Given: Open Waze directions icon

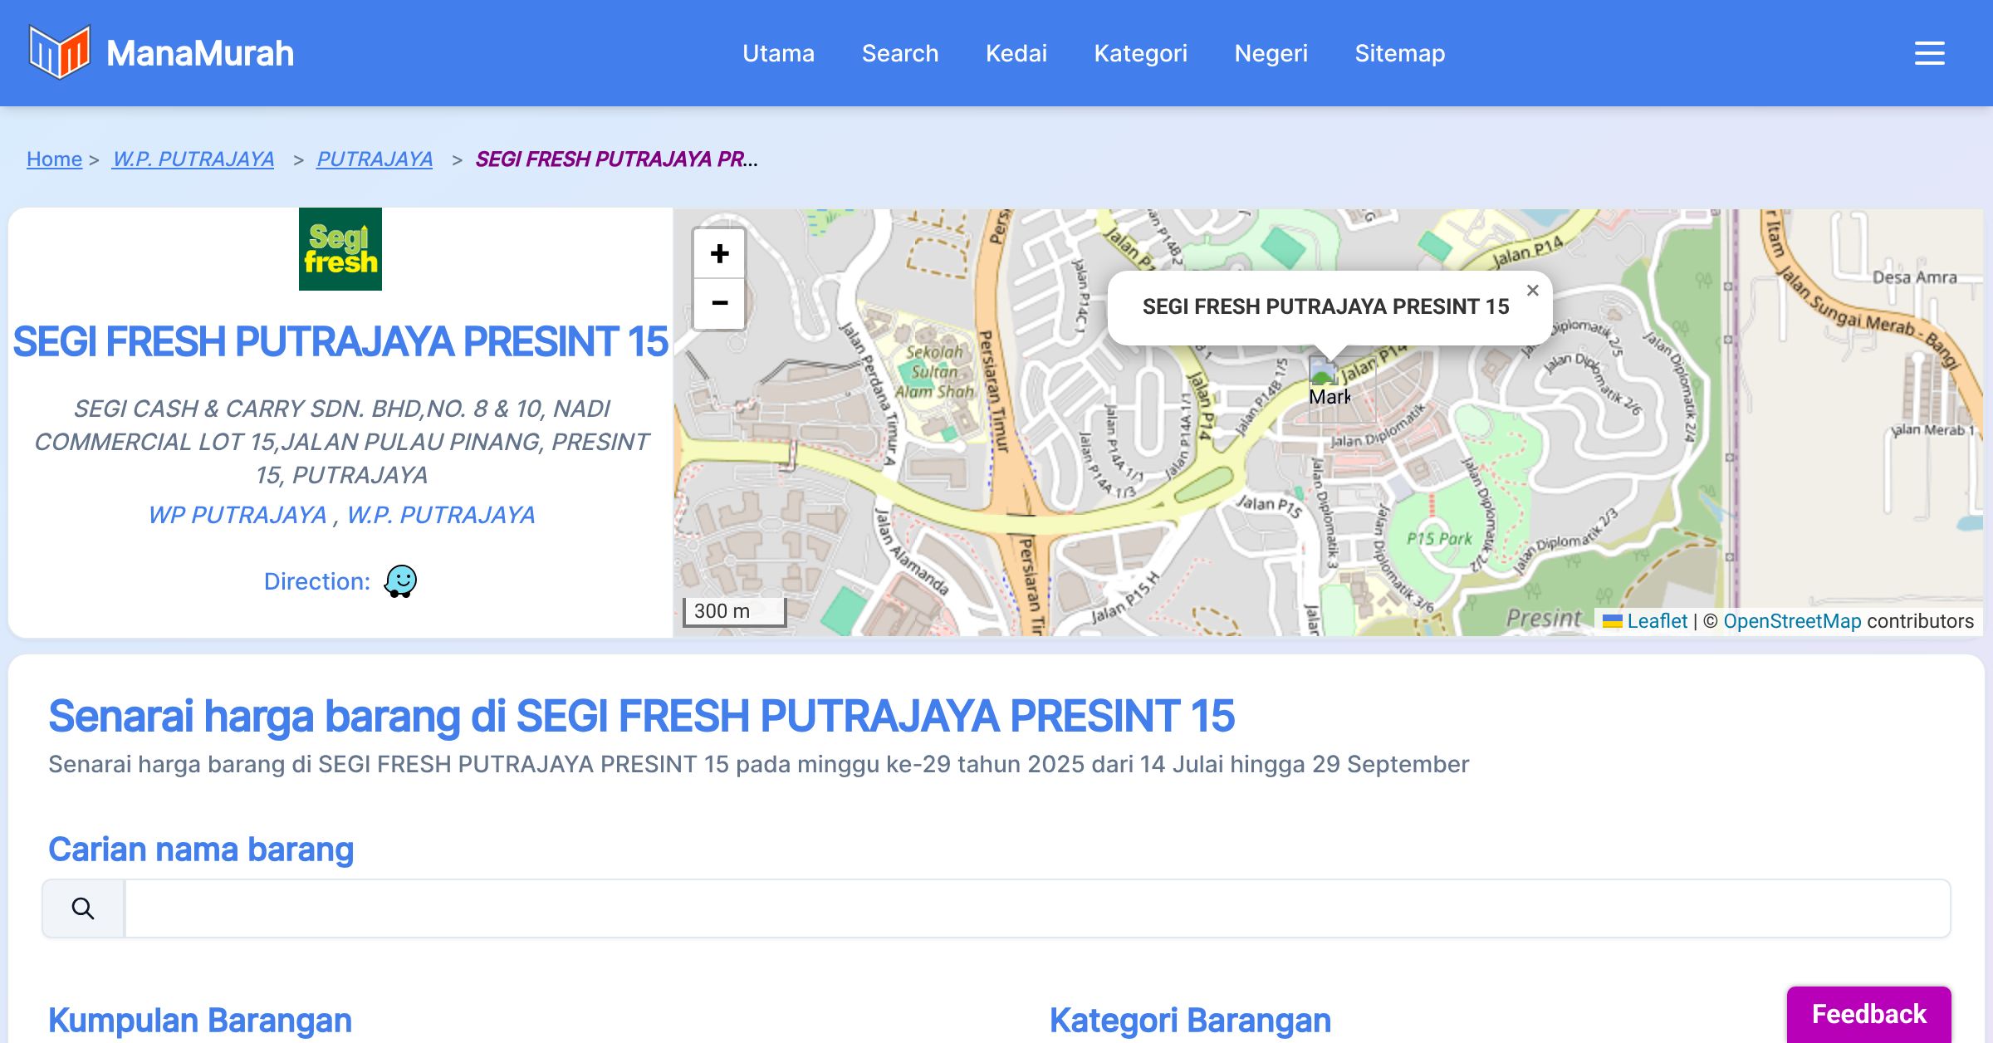Looking at the screenshot, I should [x=400, y=581].
